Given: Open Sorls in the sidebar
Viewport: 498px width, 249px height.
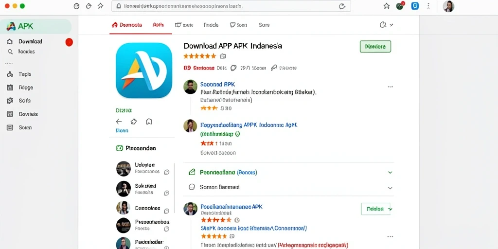Looking at the screenshot, I should click(x=24, y=101).
